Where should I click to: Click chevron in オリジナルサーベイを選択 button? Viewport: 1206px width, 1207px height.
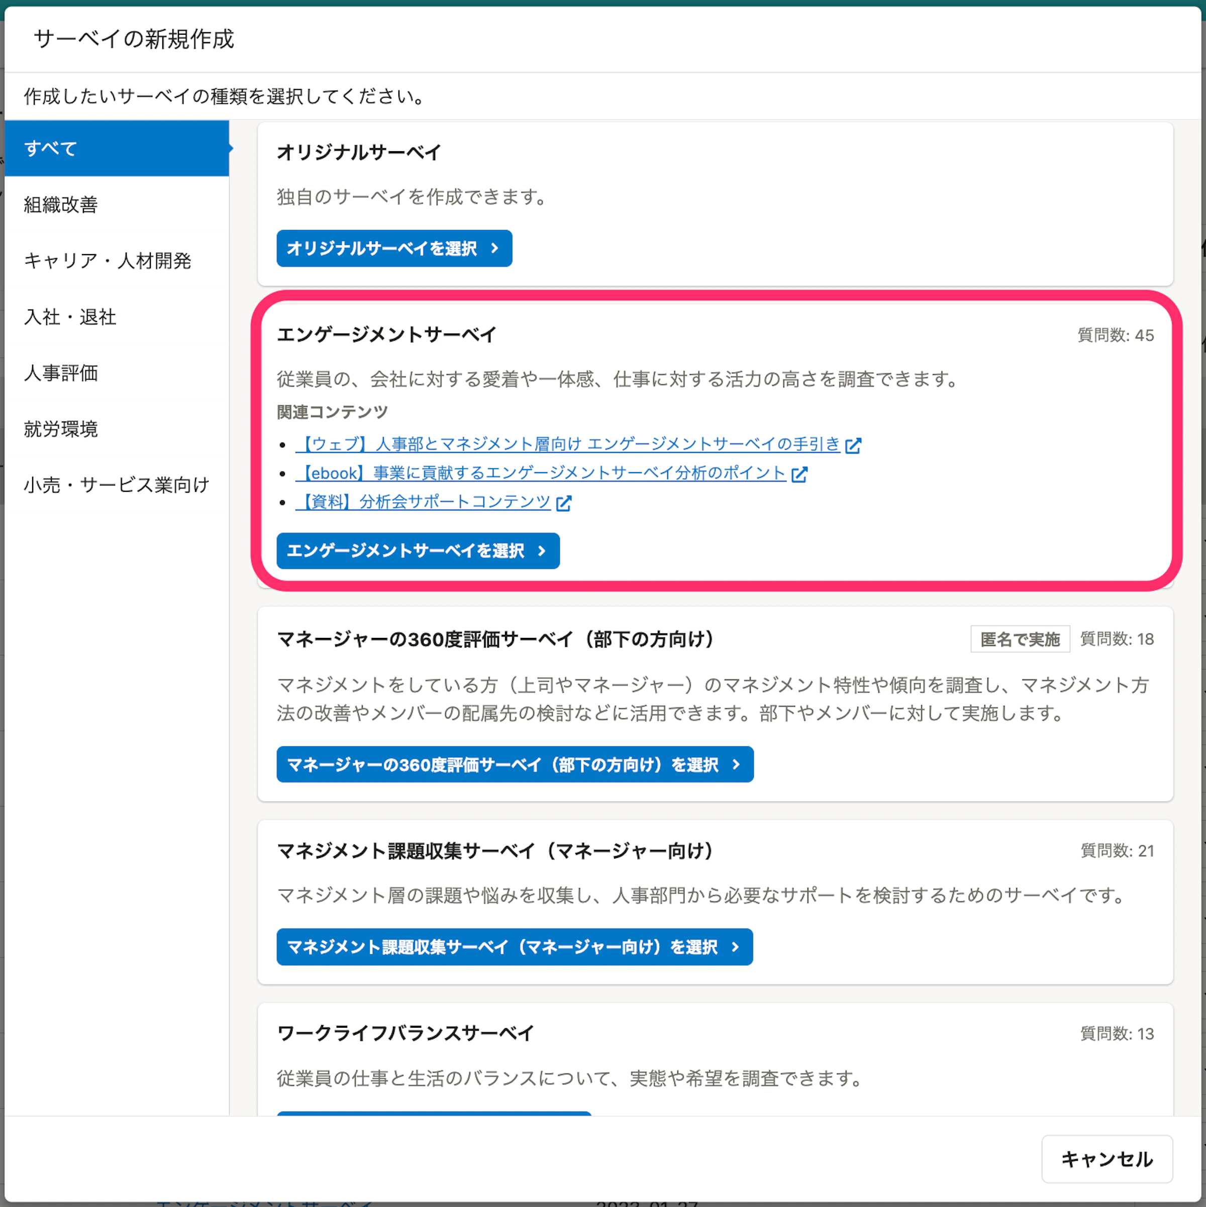(x=495, y=249)
